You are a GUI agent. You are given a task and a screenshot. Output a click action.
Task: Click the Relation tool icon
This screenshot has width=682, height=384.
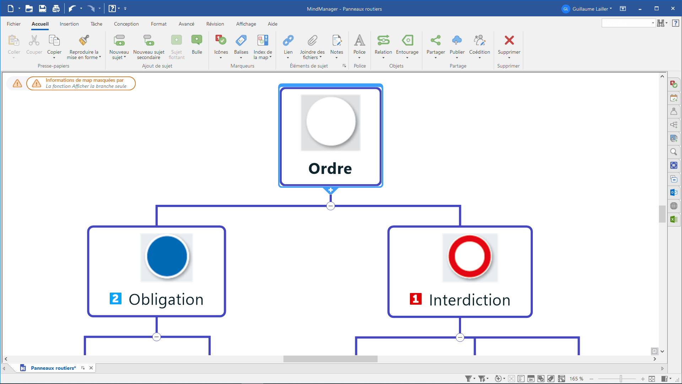(383, 41)
